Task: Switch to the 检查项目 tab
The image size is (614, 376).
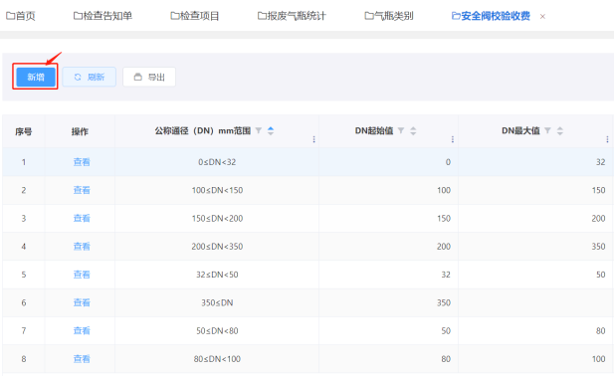Action: 195,16
